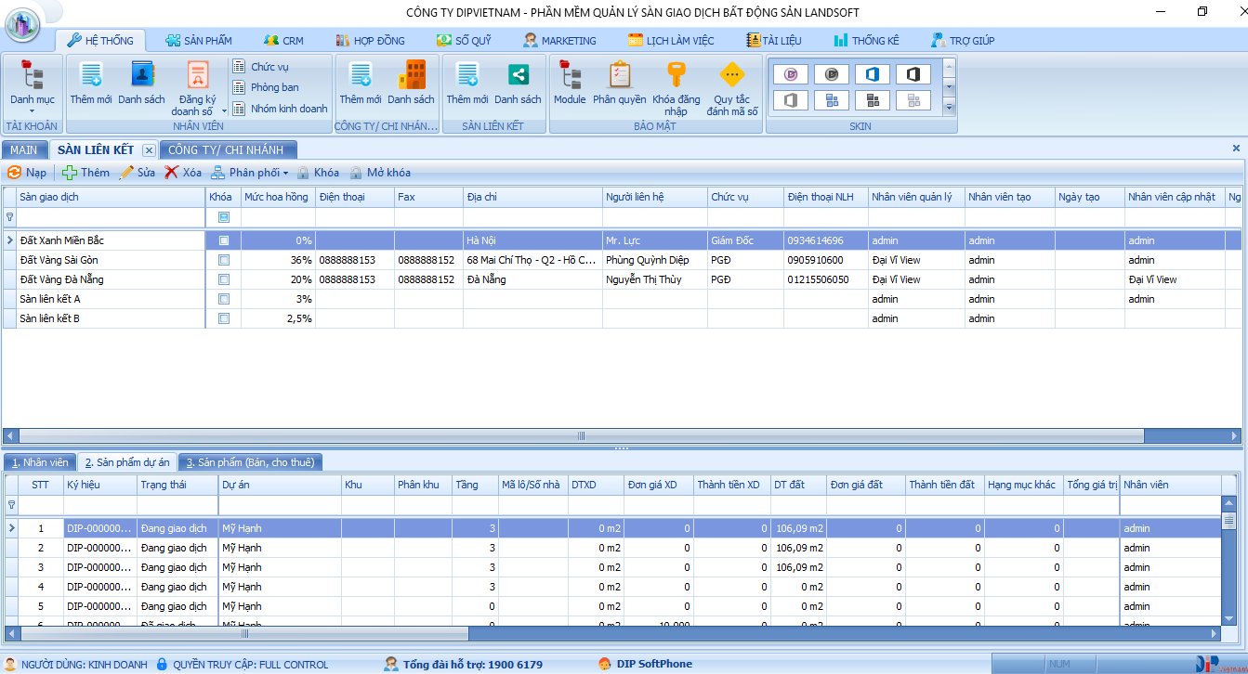Click the Nạp refresh toolbar button
This screenshot has width=1248, height=674.
tap(27, 173)
